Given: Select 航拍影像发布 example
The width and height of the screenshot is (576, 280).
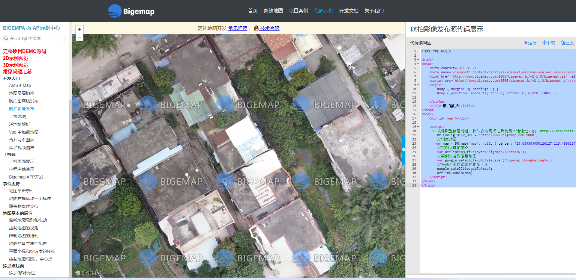Looking at the screenshot, I should point(22,109).
